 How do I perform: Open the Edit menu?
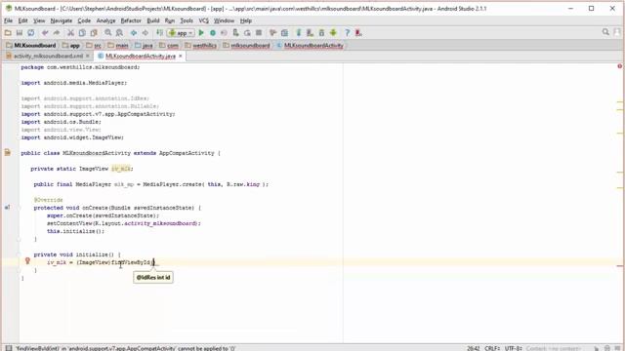coord(23,20)
